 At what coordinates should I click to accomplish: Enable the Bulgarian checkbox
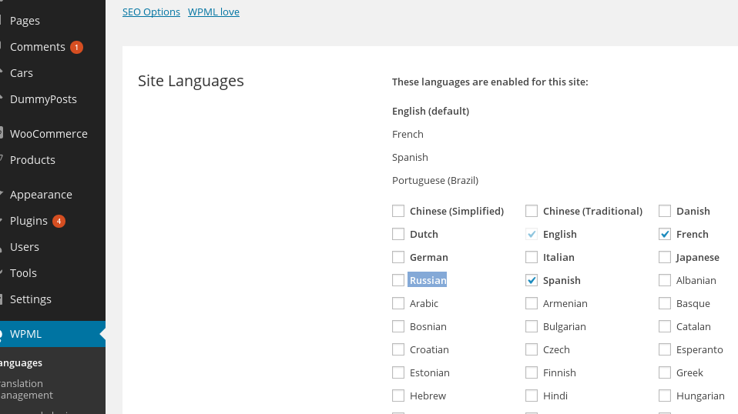(532, 326)
